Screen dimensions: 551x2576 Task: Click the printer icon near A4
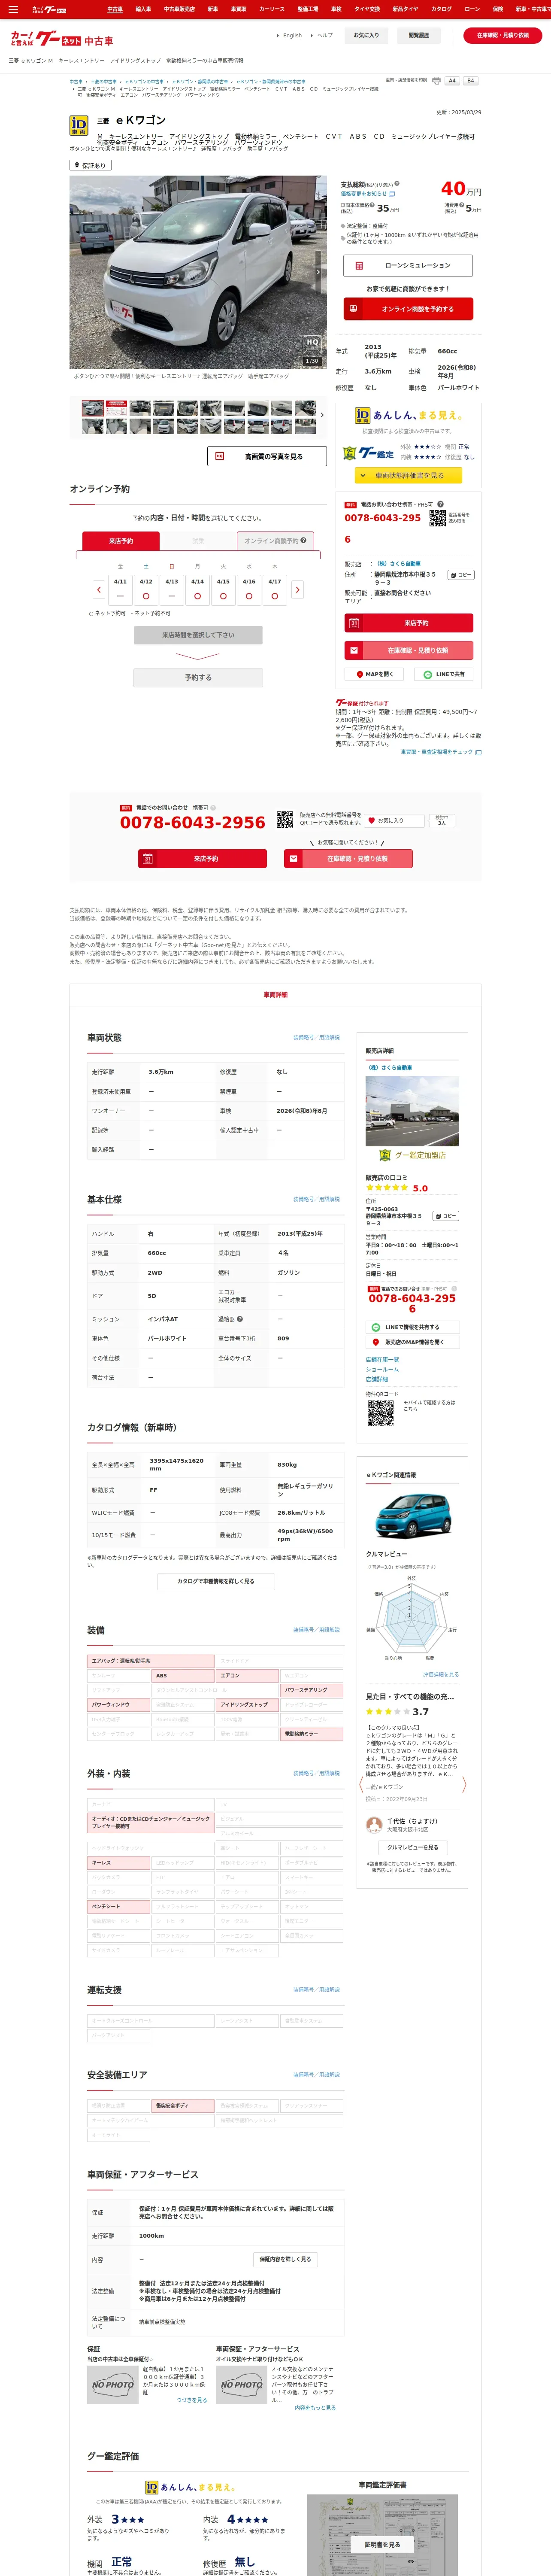436,80
